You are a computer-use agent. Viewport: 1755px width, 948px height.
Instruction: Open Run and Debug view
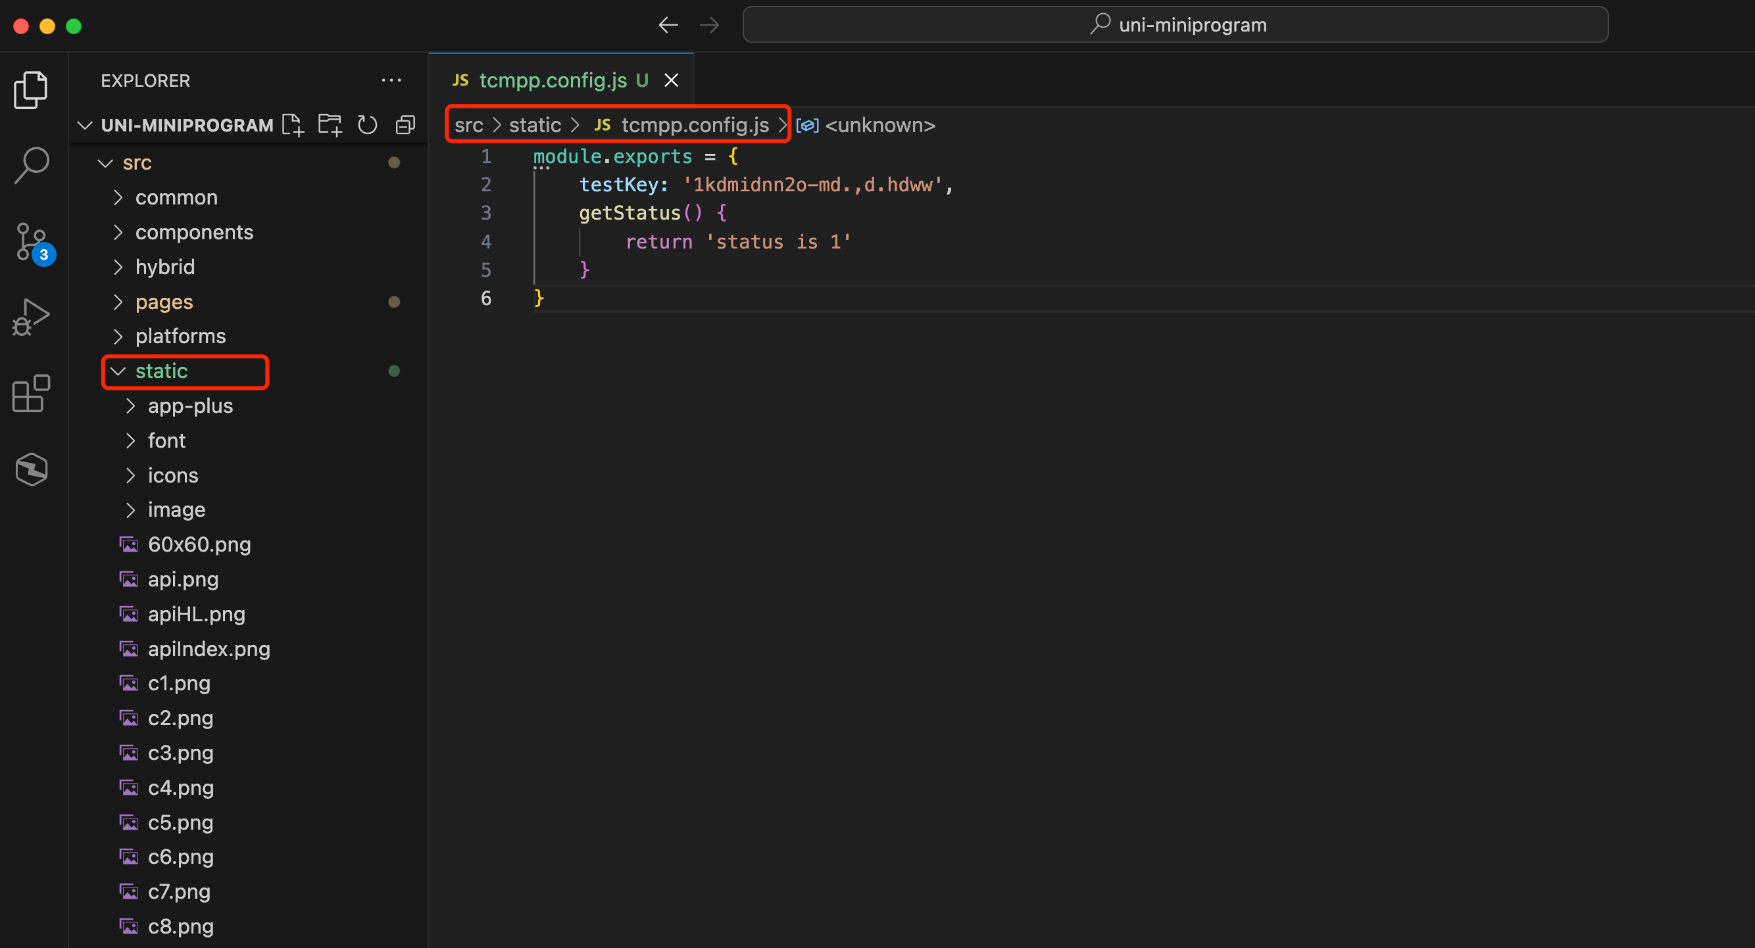tap(32, 318)
